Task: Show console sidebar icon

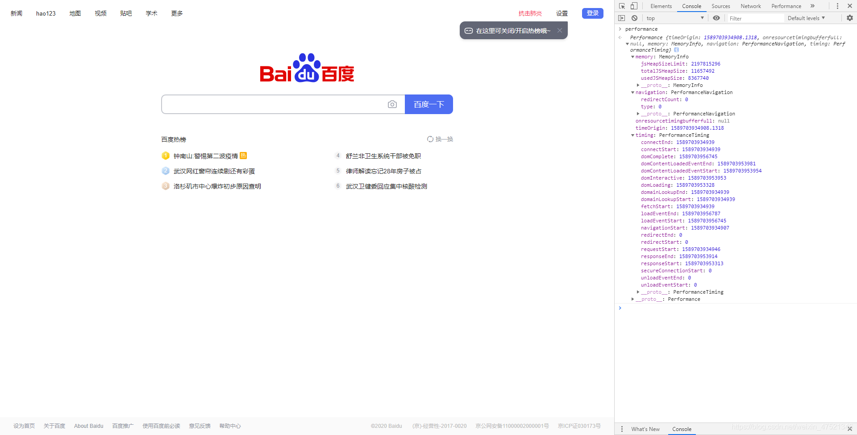Action: pos(622,18)
